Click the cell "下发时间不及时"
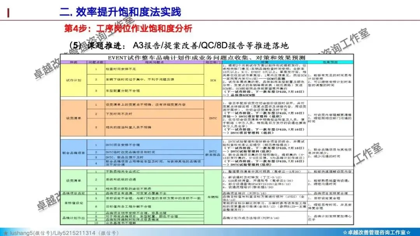The width and height of the screenshot is (420, 236). click(x=154, y=114)
